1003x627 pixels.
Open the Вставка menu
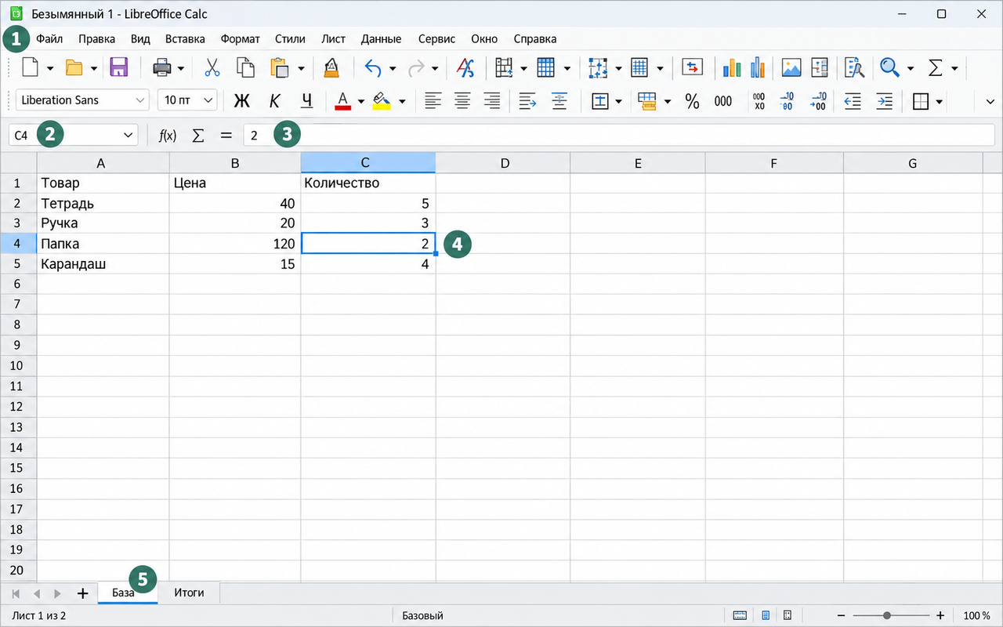click(185, 38)
